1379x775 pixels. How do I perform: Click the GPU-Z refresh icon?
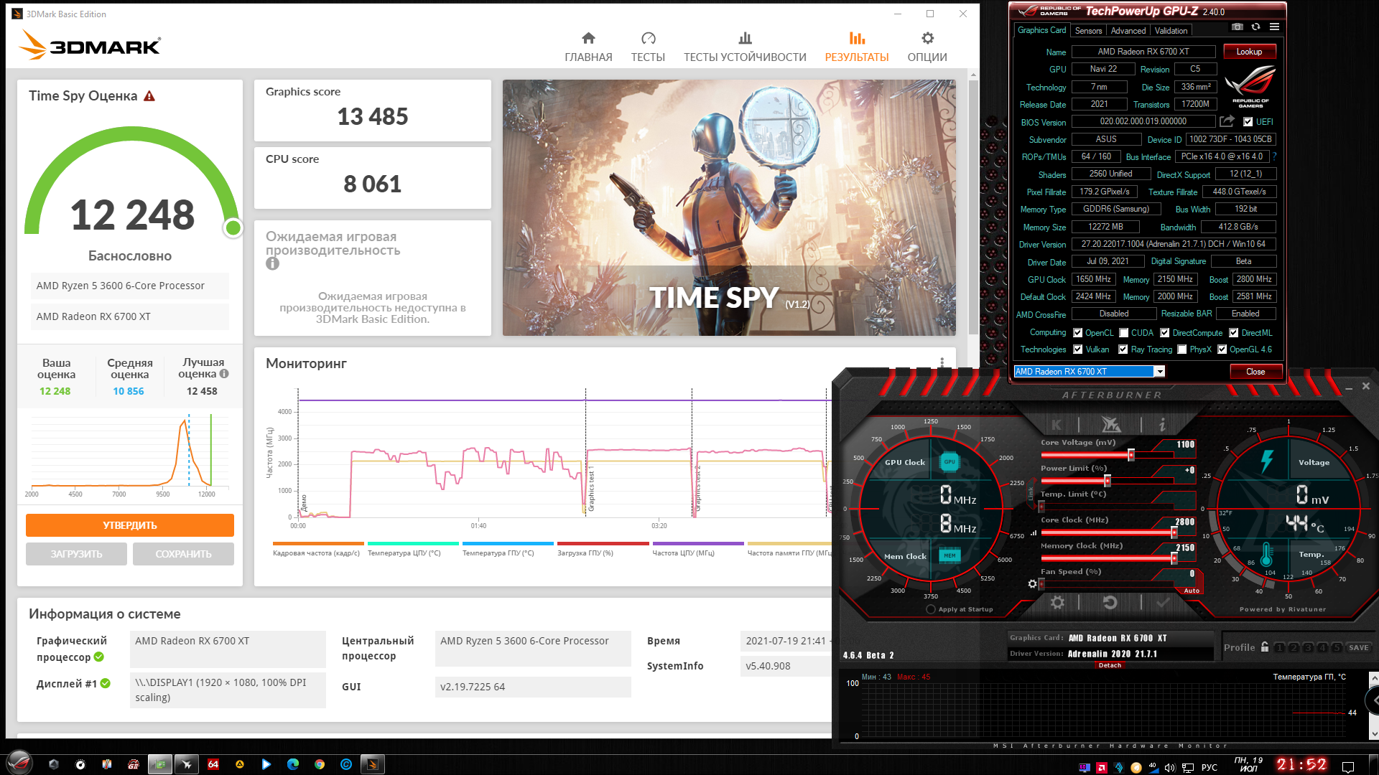[1255, 27]
